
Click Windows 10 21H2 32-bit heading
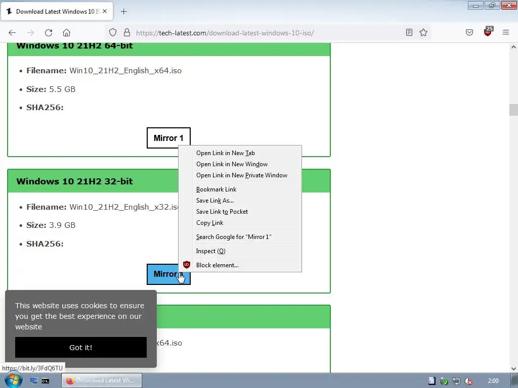pos(75,181)
